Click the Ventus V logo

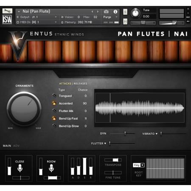pos(18,45)
